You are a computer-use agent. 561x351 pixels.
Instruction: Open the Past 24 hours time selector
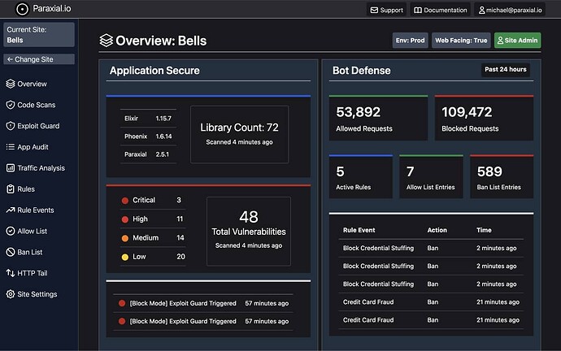505,69
